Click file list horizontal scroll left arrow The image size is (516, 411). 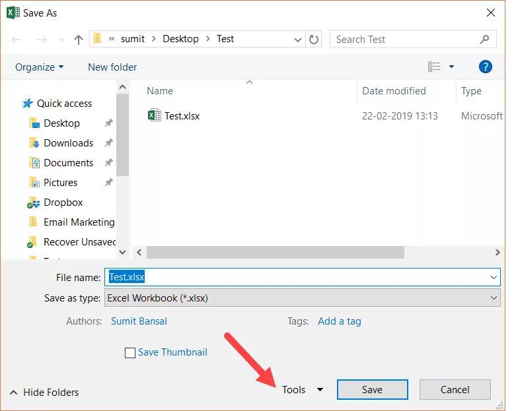(139, 252)
